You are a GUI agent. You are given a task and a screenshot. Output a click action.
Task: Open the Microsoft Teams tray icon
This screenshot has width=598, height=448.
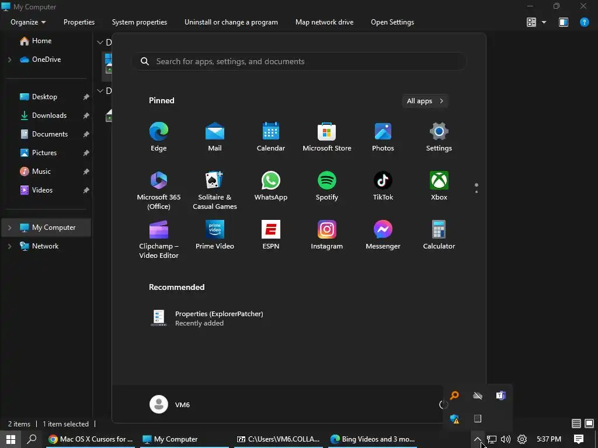tap(500, 395)
